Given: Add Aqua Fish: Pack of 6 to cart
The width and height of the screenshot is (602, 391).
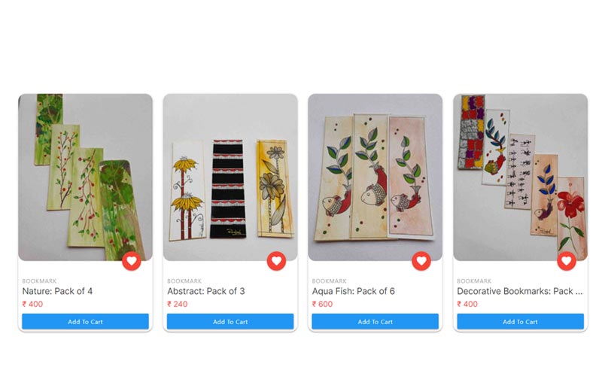Looking at the screenshot, I should tap(375, 322).
